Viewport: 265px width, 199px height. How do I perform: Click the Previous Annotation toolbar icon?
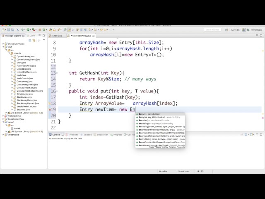(95, 30)
